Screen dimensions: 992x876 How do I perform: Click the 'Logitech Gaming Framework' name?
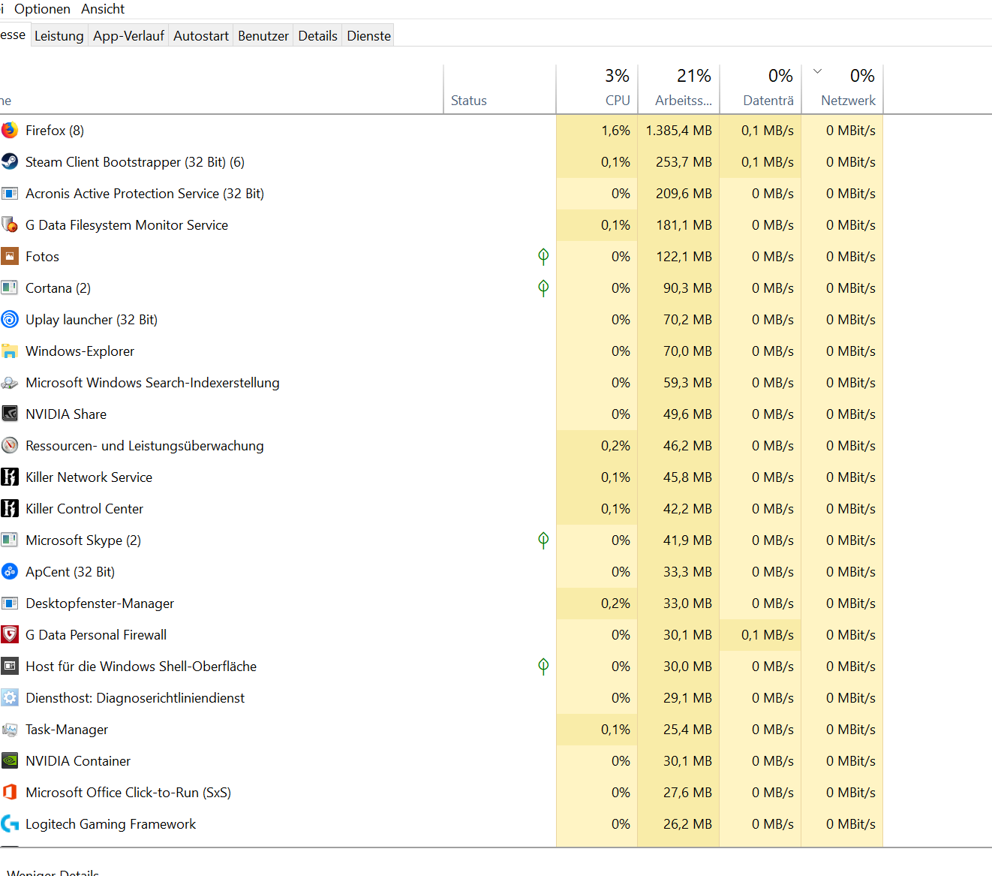point(111,824)
